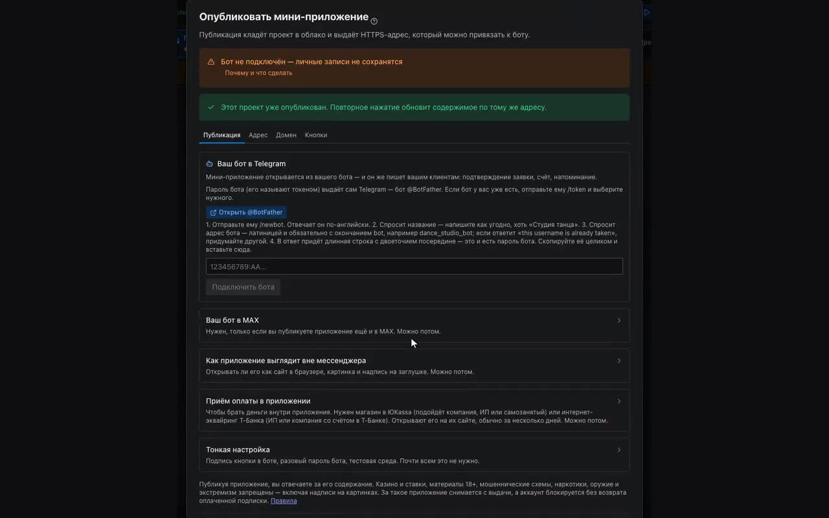Open the Кнопки tab
The image size is (829, 518).
(316, 135)
